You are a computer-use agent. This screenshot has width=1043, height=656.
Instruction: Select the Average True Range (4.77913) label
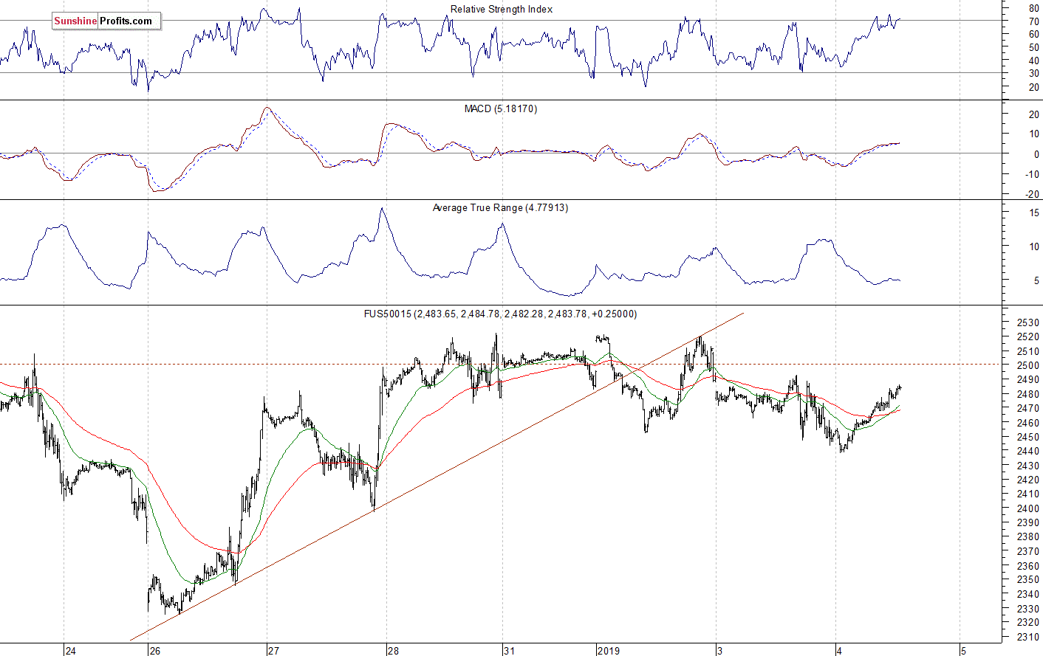pos(500,208)
